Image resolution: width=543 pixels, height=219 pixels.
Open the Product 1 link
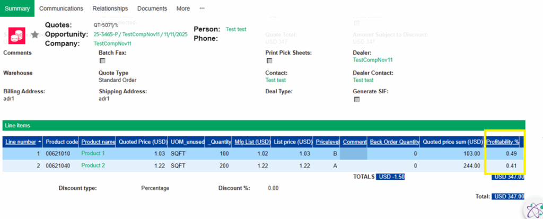[x=93, y=153]
